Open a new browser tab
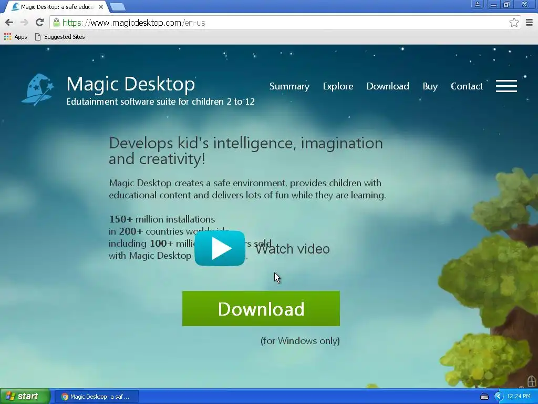Screen dimensions: 538x404 118,6
